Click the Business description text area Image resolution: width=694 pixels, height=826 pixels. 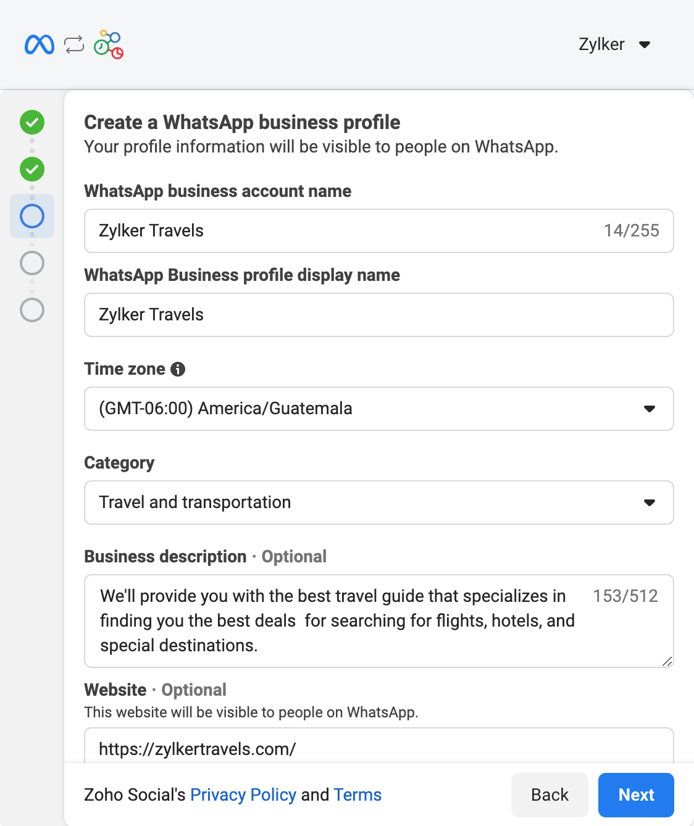(x=340, y=621)
